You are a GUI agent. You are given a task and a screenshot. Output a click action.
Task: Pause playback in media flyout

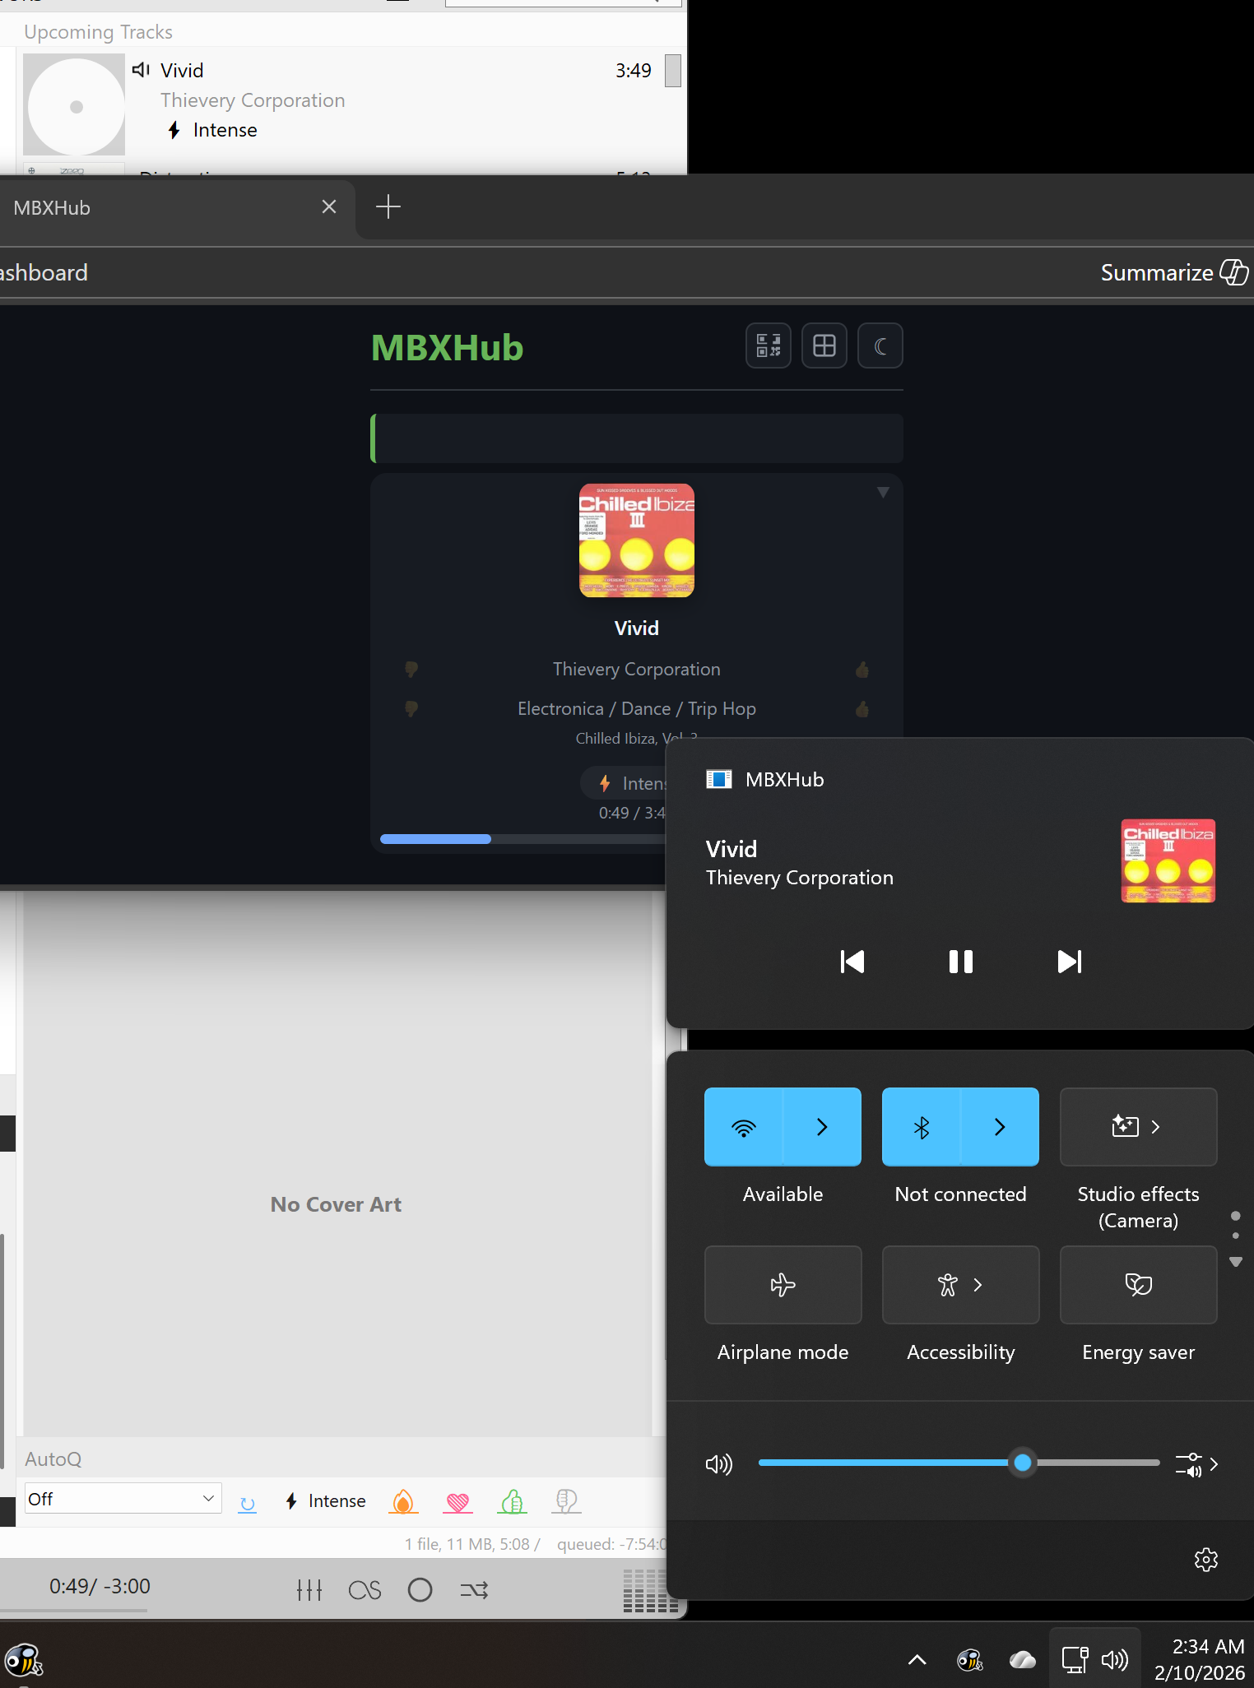click(x=961, y=962)
